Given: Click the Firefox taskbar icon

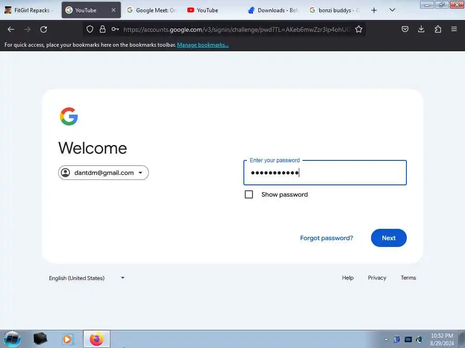Looking at the screenshot, I should (97, 339).
